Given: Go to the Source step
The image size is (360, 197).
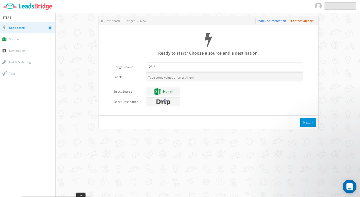Looking at the screenshot, I should click(28, 39).
